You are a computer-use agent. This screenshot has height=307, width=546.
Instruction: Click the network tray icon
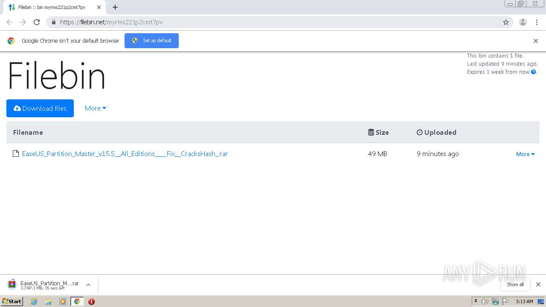(x=495, y=301)
